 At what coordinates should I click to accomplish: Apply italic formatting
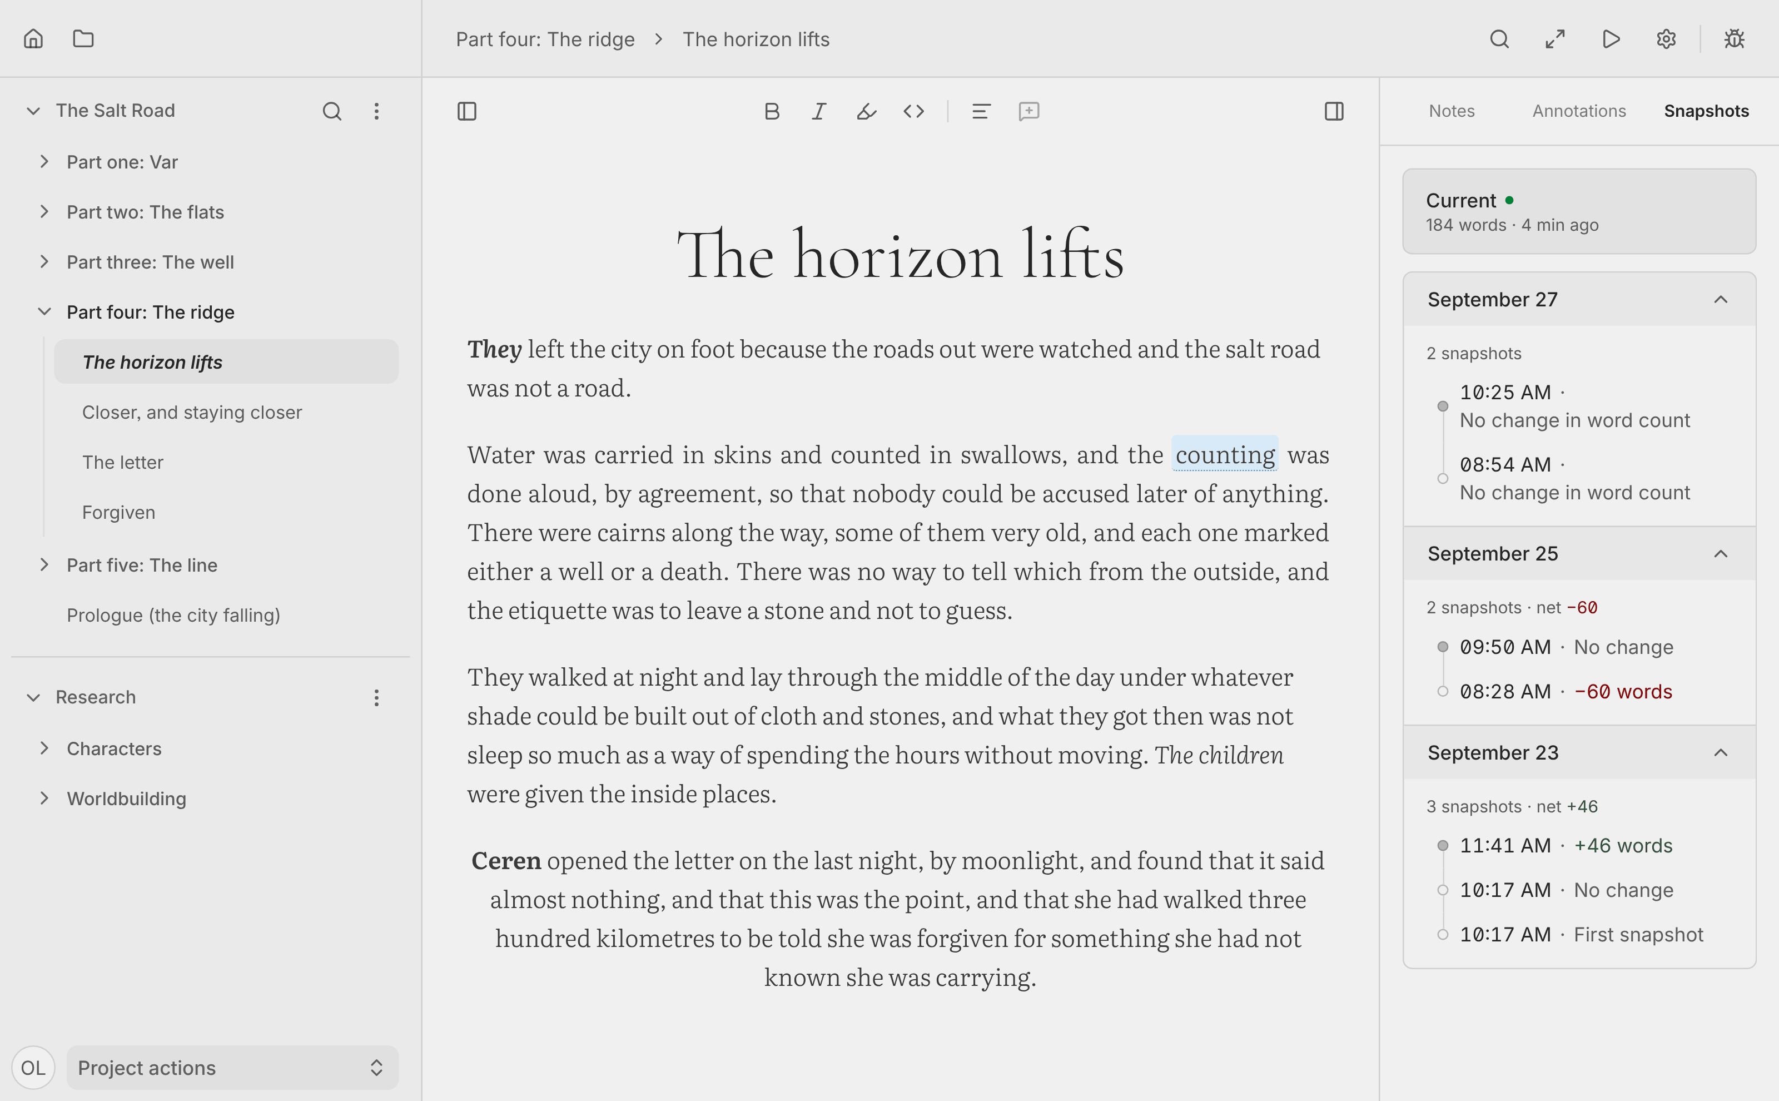819,111
